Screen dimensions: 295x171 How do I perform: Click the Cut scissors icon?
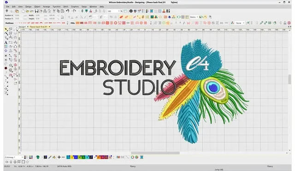tap(54, 11)
